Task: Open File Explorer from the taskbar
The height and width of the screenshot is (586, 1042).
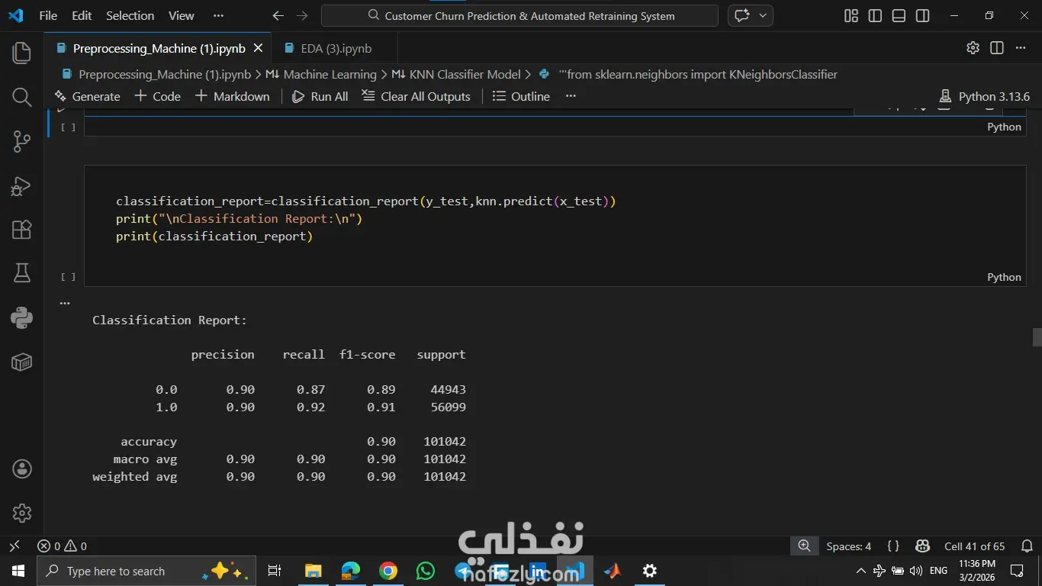Action: [313, 571]
